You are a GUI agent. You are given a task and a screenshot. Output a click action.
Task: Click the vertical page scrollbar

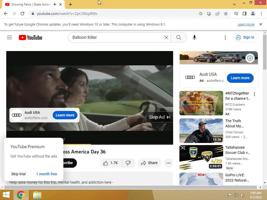(x=265, y=52)
